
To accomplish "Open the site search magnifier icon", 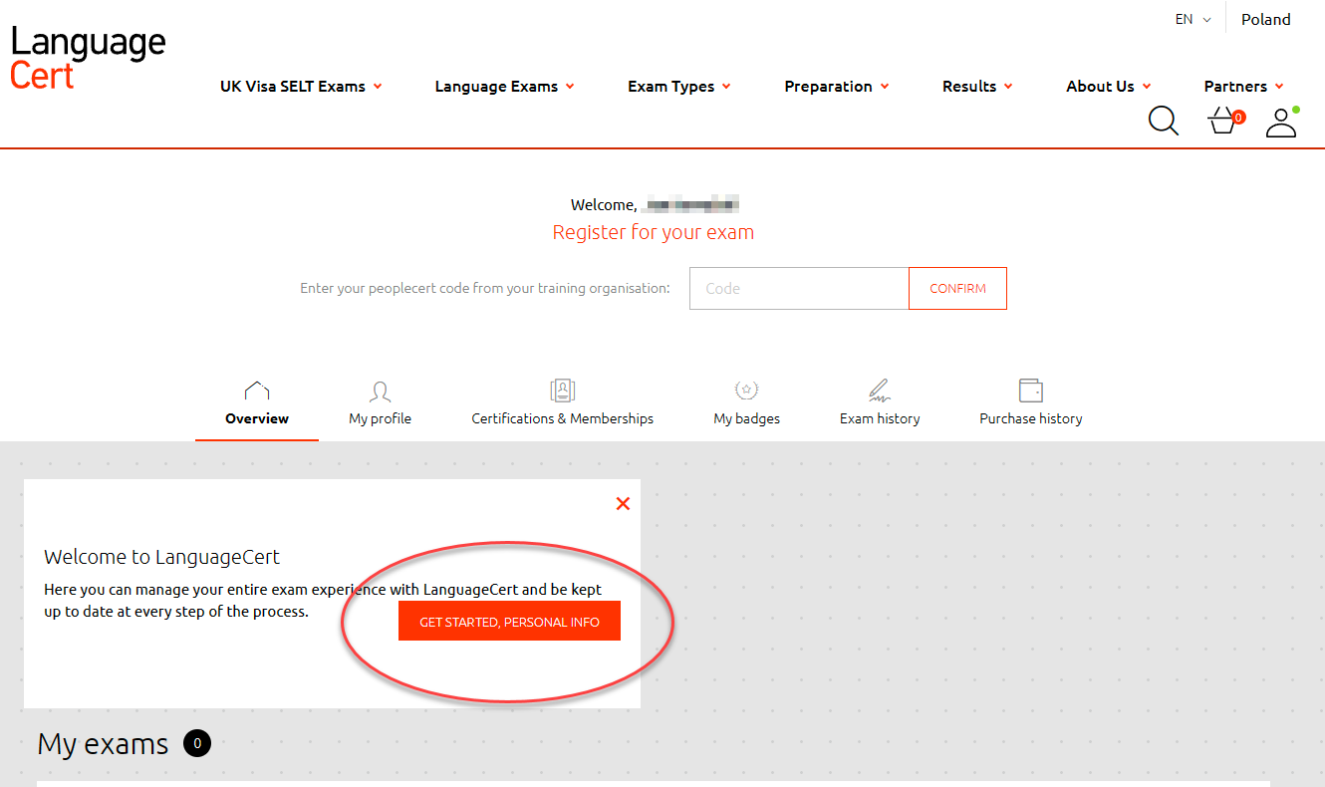I will [1163, 122].
